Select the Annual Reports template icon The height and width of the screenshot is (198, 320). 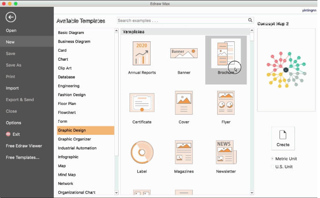pyautogui.click(x=142, y=53)
